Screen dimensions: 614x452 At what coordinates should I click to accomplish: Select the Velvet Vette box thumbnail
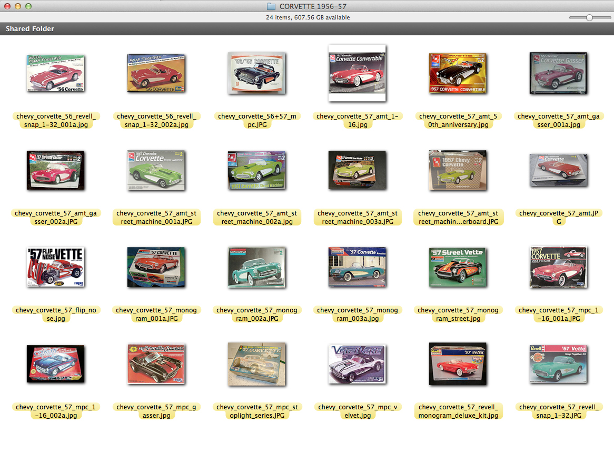tap(358, 364)
